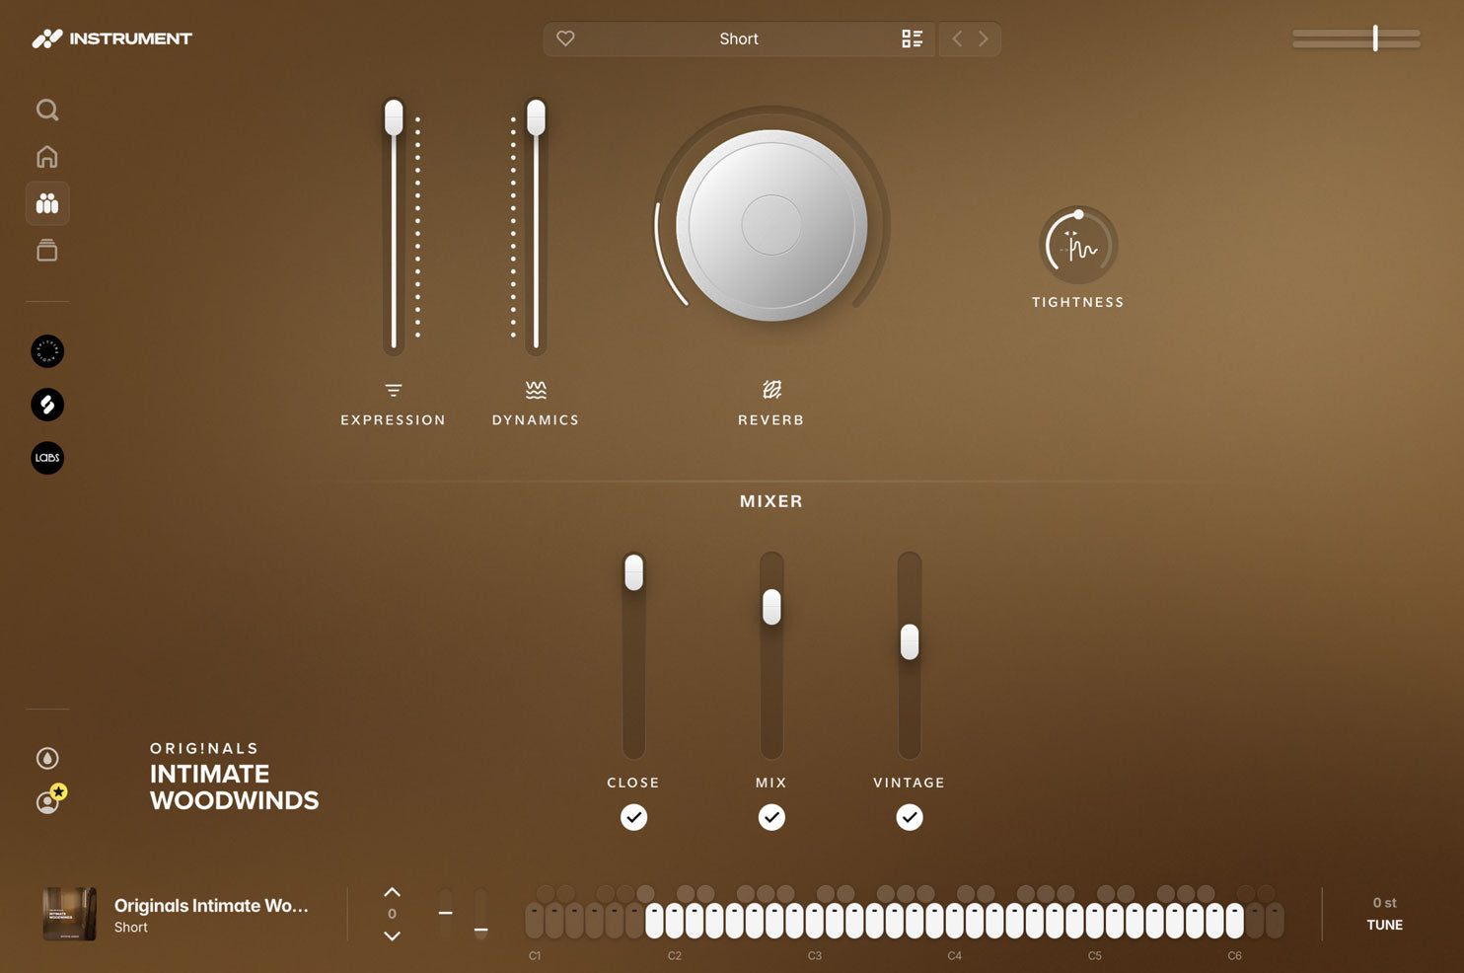1464x973 pixels.
Task: Click the large Reverb knob
Action: click(771, 225)
